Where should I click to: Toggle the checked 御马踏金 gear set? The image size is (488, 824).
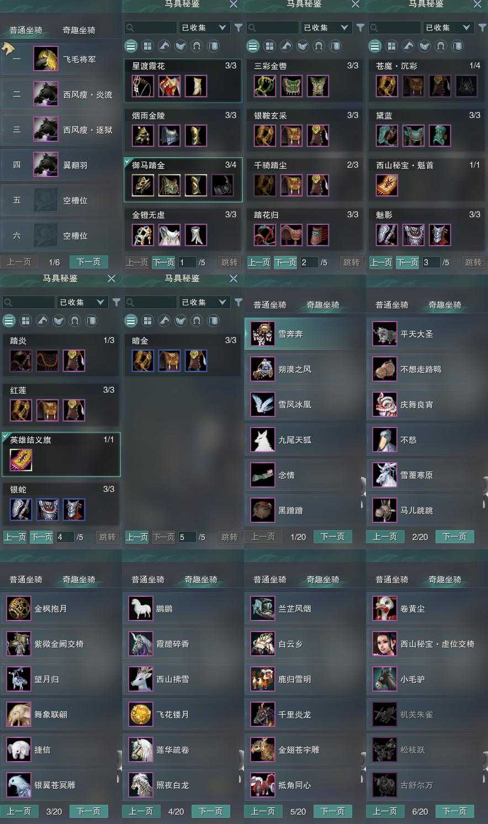pos(183,180)
